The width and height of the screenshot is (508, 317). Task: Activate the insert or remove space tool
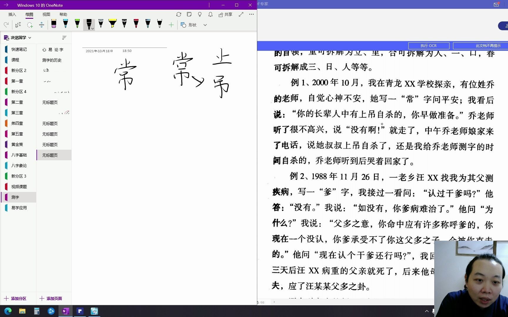41,25
